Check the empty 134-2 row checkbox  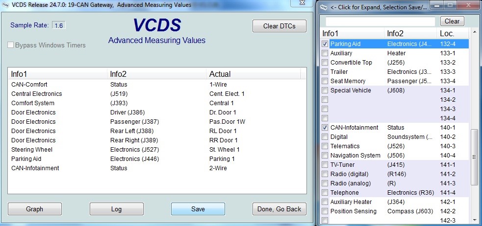coord(325,100)
